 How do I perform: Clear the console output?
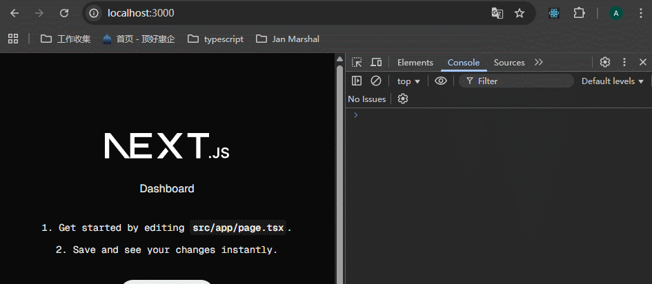[376, 81]
